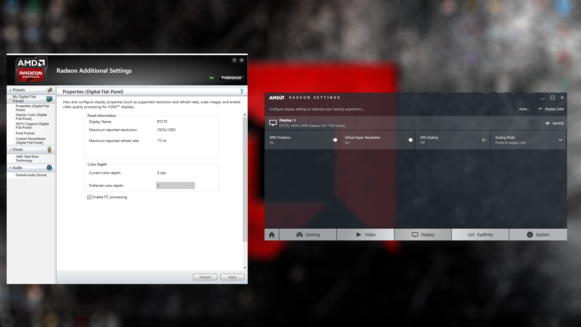Click the 8 bpc current color depth value
The image size is (581, 327).
coord(162,173)
